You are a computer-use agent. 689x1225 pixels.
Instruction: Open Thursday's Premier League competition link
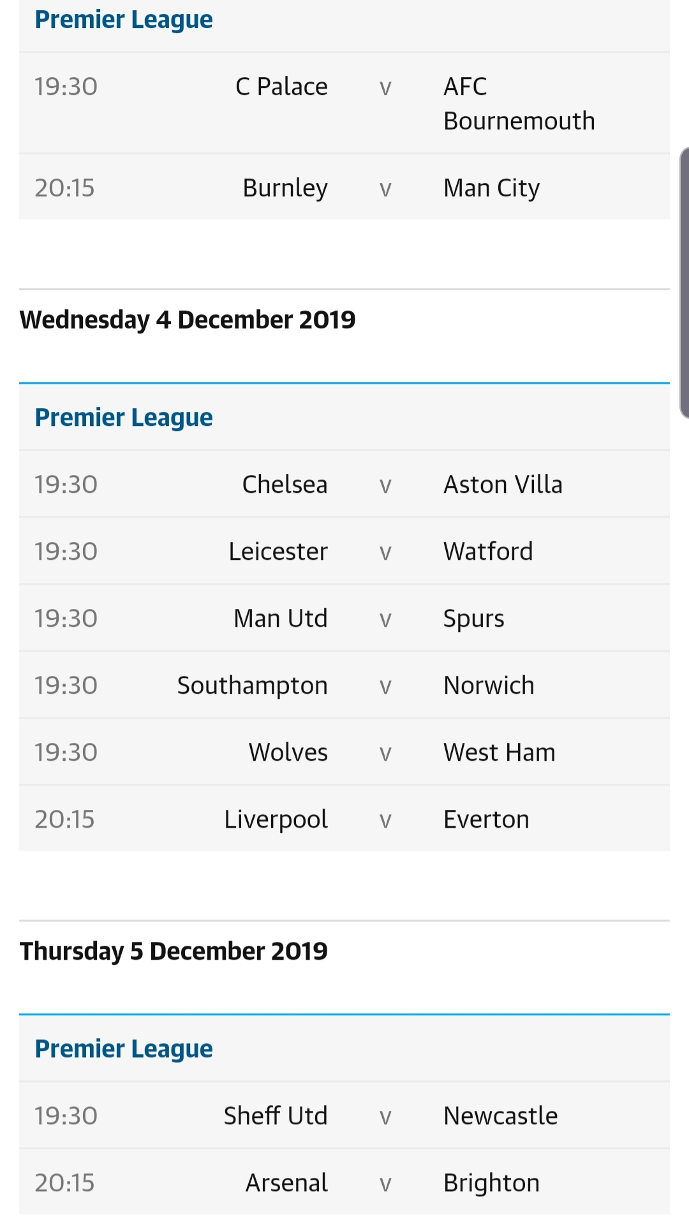tap(124, 1049)
